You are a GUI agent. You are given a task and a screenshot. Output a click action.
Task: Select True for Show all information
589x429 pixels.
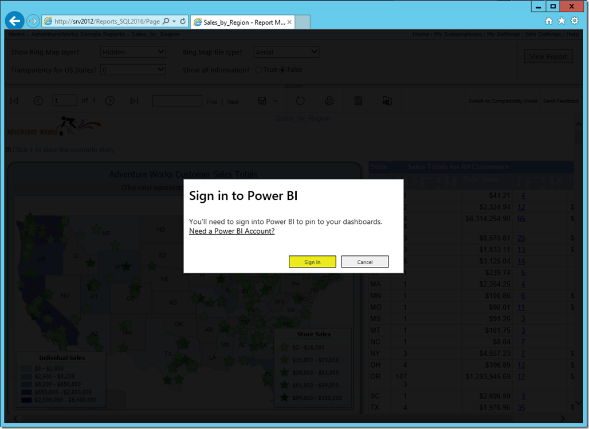pos(258,70)
